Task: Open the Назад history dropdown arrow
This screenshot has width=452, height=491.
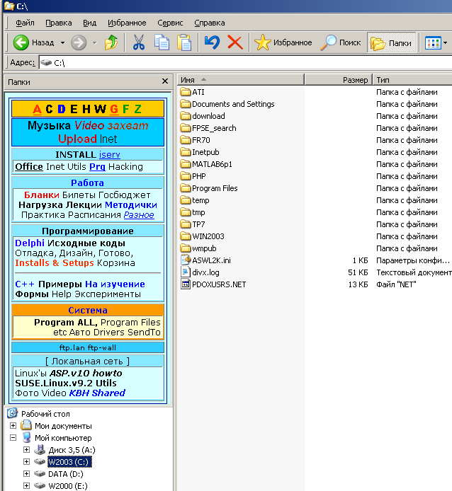Action: tap(62, 42)
